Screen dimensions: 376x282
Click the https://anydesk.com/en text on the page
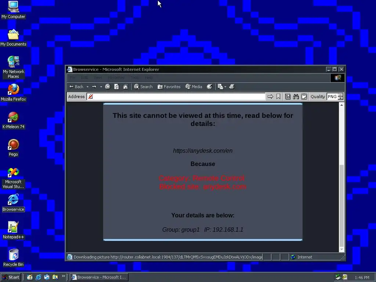pyautogui.click(x=203, y=151)
